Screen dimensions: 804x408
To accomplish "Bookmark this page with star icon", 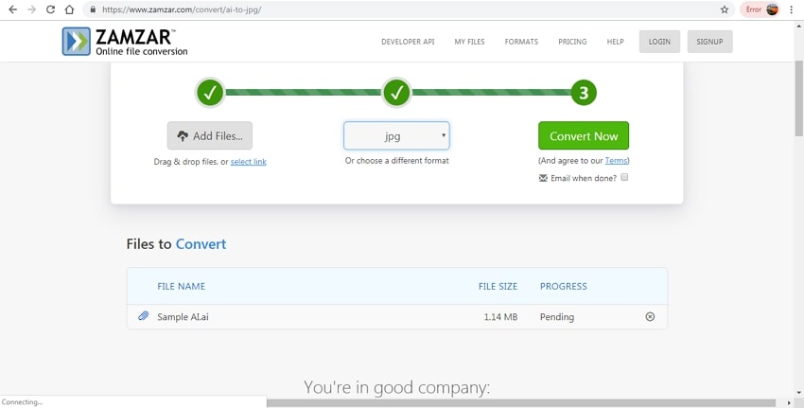I will tap(725, 9).
